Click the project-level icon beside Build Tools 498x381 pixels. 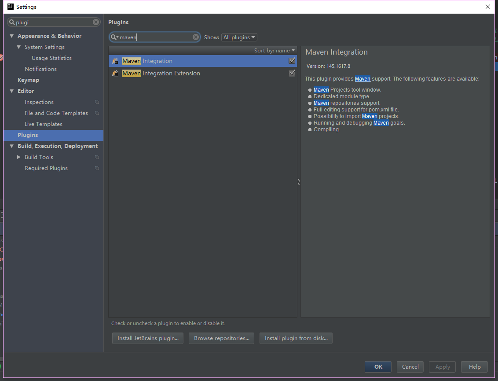point(97,157)
